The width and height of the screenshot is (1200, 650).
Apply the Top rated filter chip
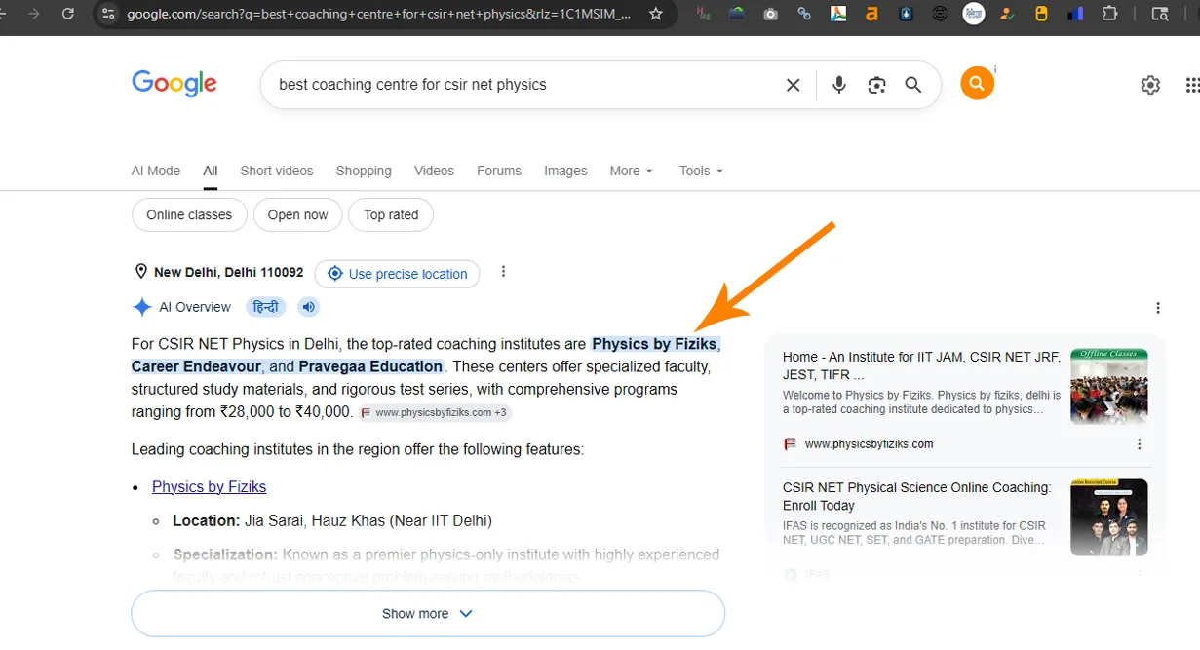click(x=391, y=215)
